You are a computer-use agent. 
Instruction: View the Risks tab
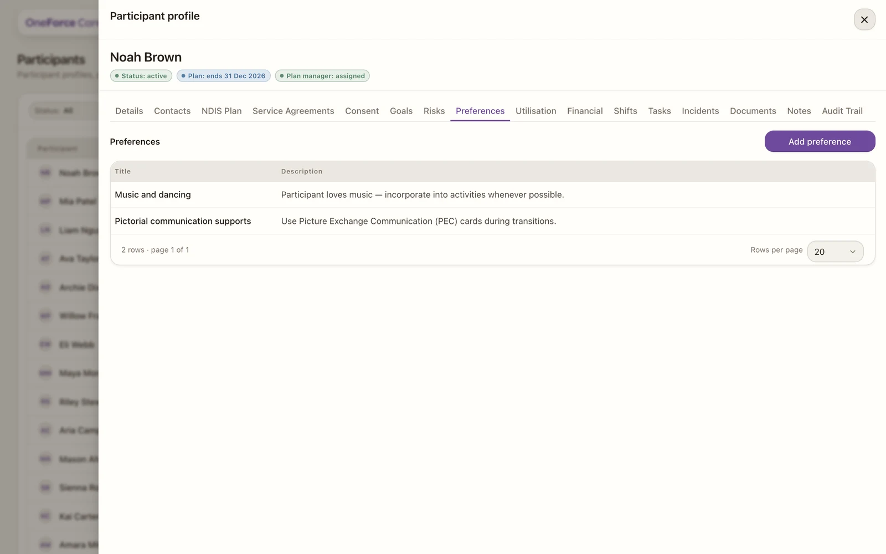coord(434,111)
